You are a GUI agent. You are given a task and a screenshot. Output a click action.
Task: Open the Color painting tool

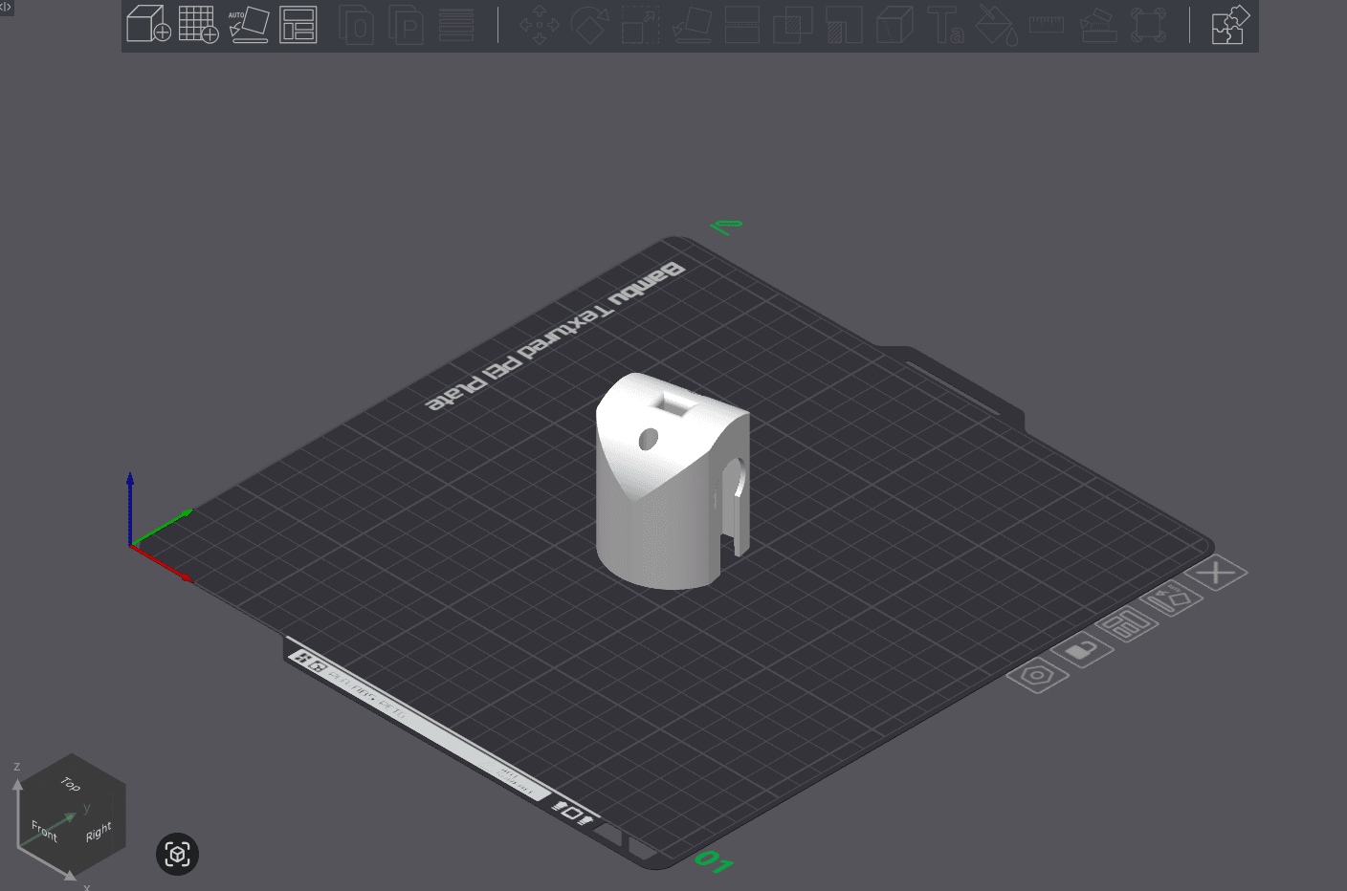pos(997,27)
